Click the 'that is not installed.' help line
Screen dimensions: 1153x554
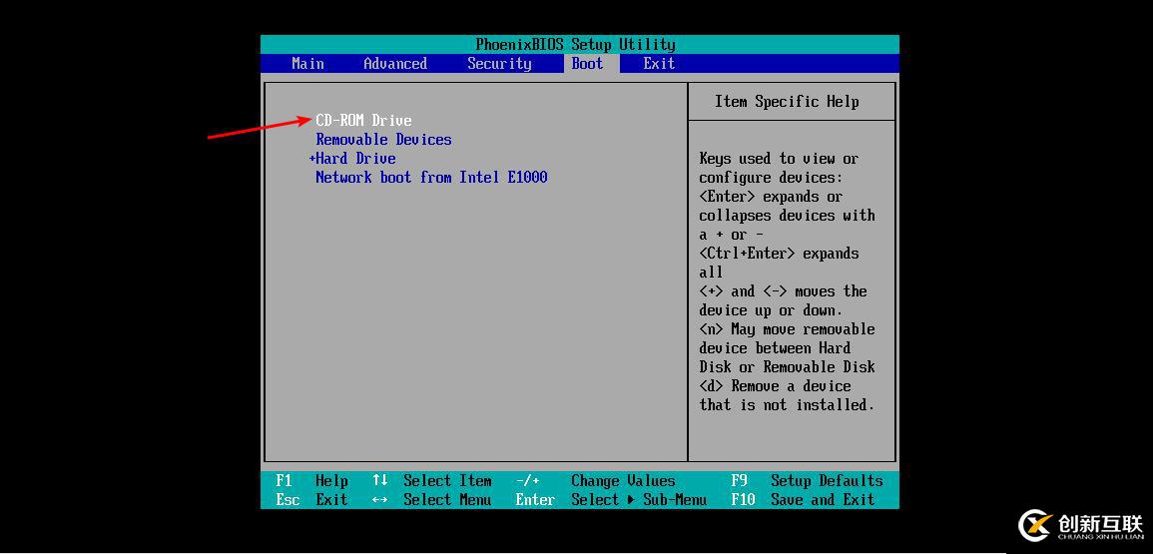(x=787, y=404)
